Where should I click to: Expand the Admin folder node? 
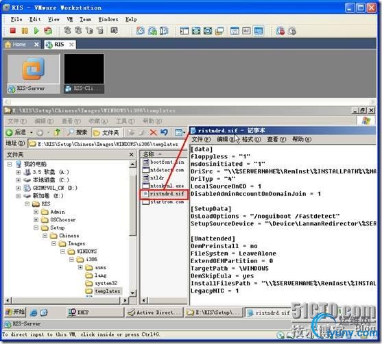click(36, 212)
